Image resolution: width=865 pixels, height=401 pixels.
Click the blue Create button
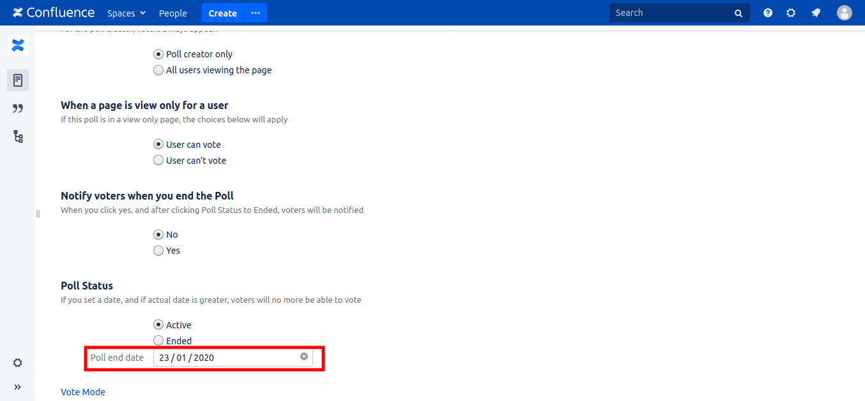point(222,13)
